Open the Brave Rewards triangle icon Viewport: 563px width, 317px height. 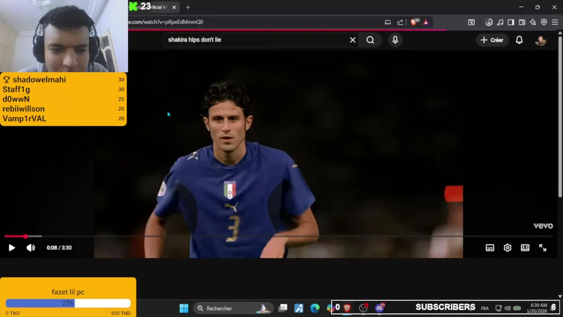click(x=426, y=22)
